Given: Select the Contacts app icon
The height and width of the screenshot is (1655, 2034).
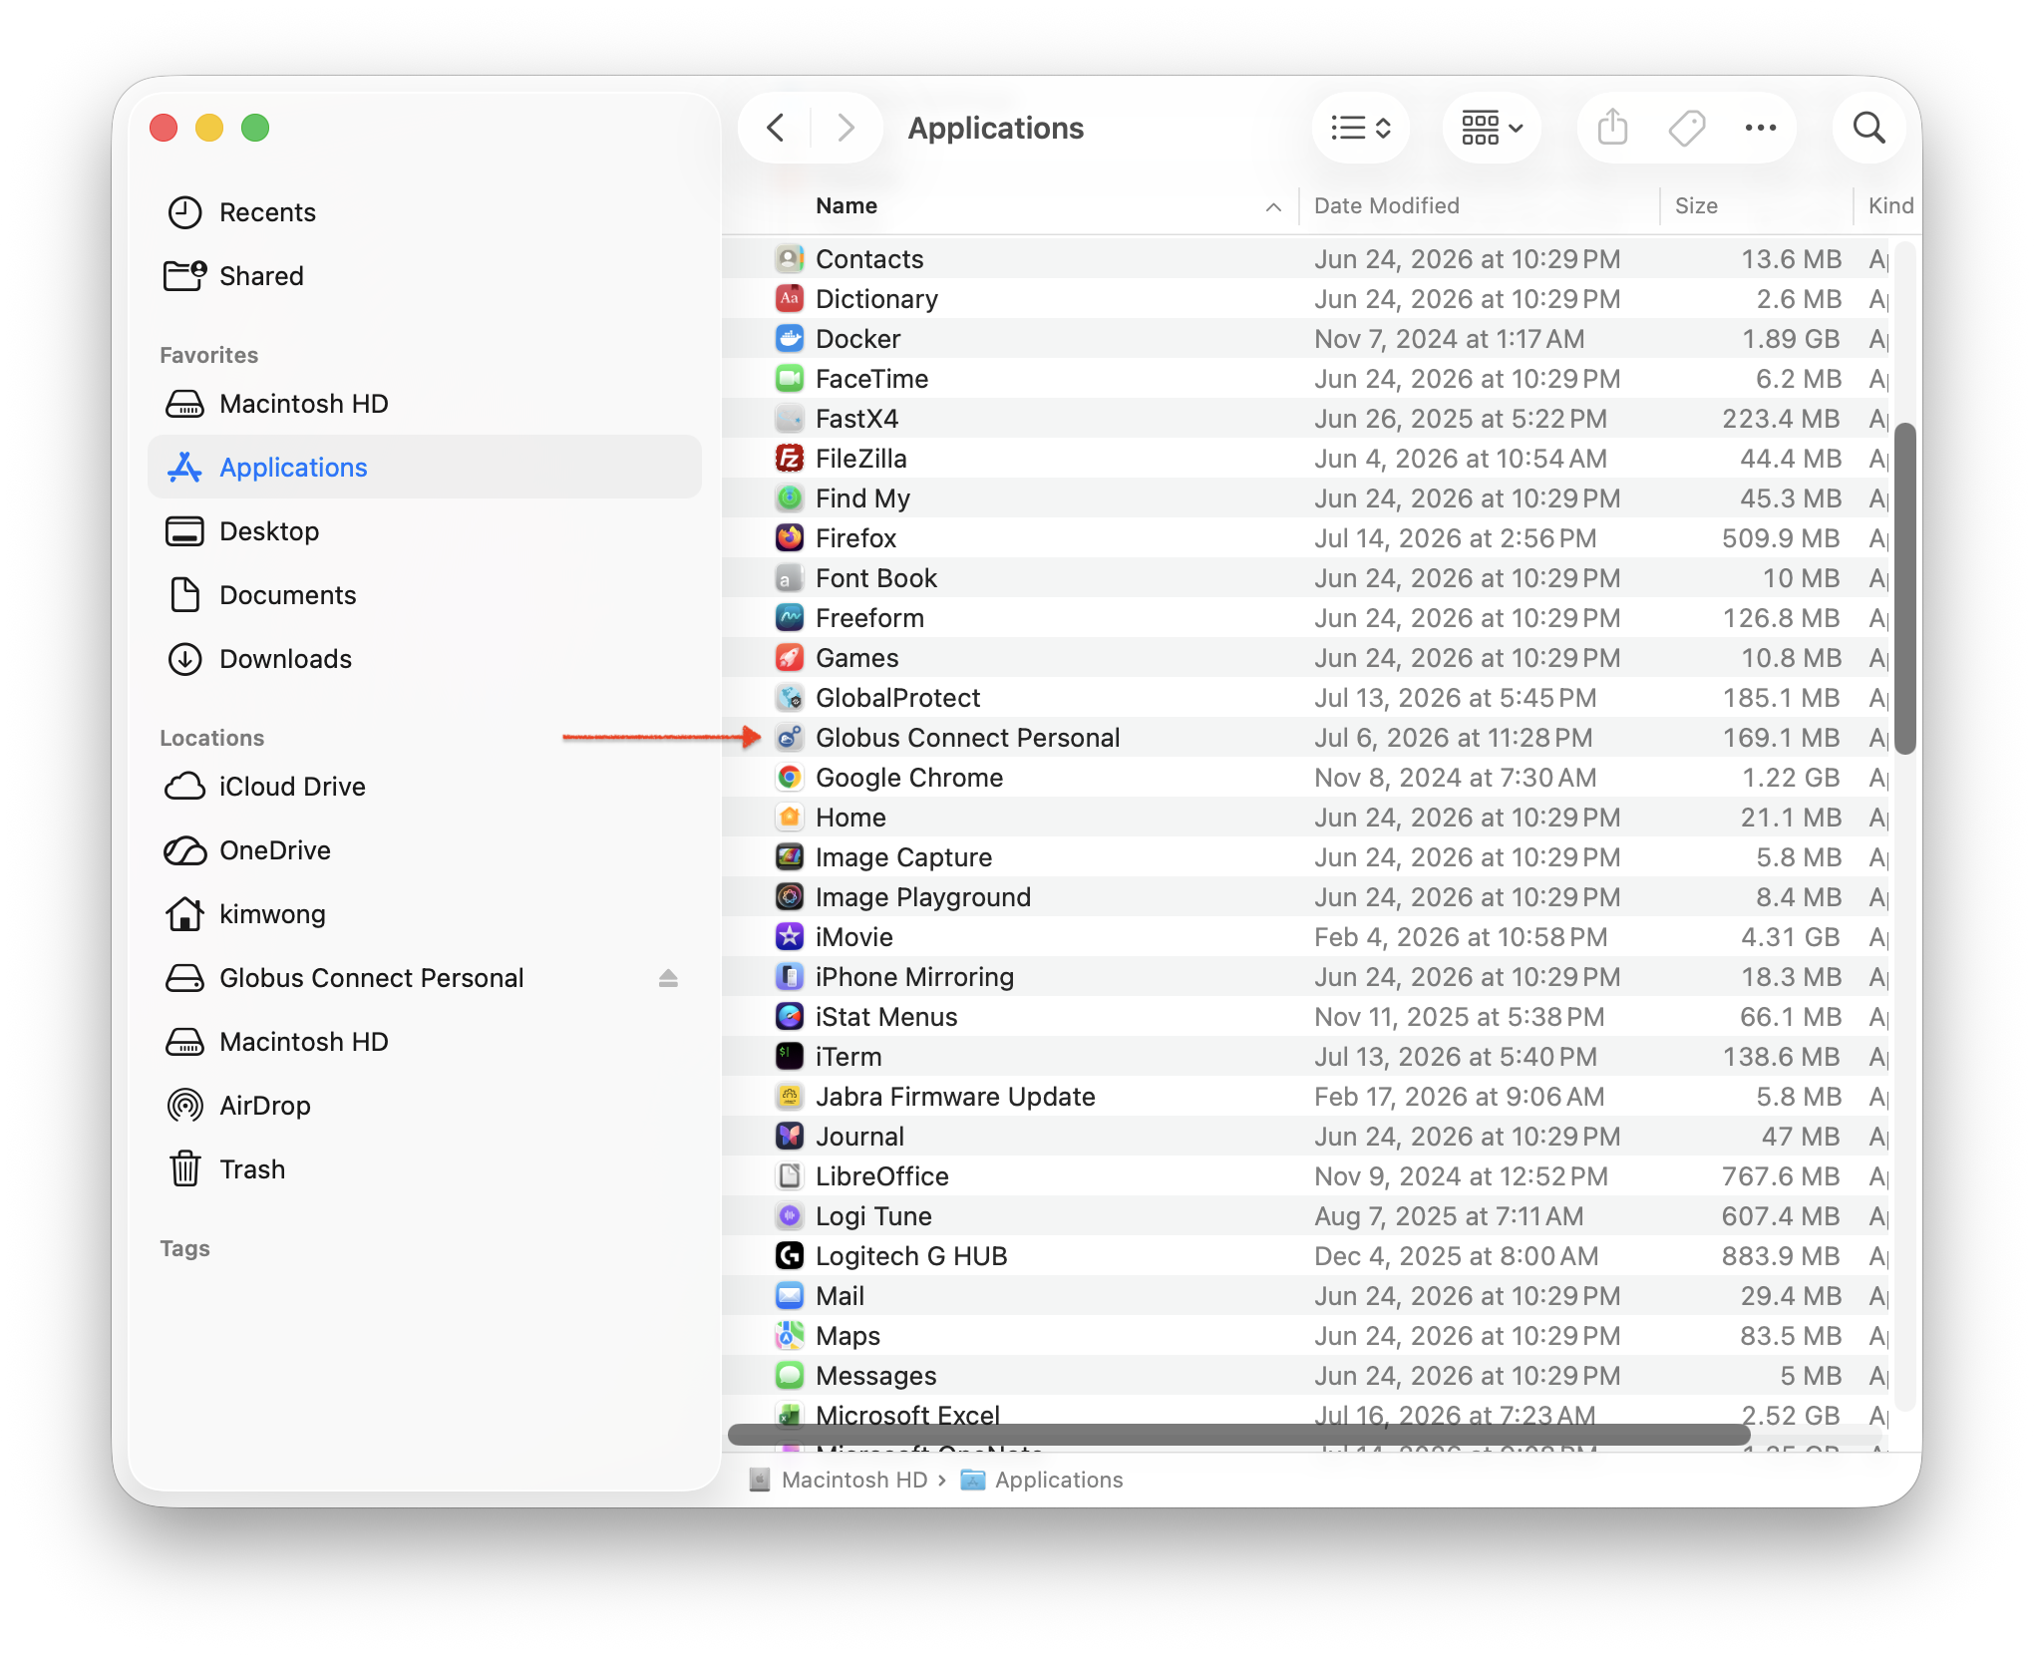Looking at the screenshot, I should point(790,259).
